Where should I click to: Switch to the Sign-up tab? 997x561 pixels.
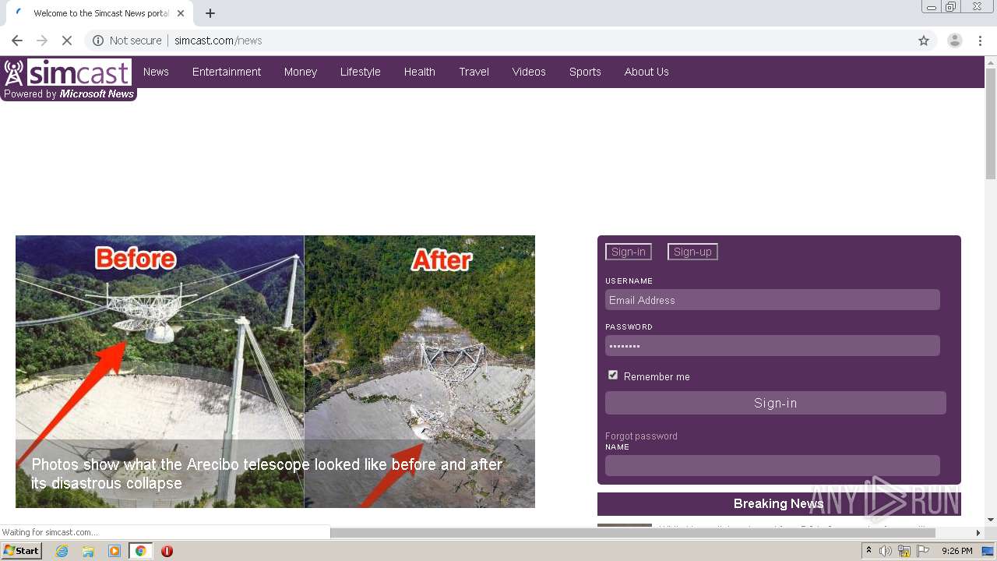pyautogui.click(x=692, y=252)
